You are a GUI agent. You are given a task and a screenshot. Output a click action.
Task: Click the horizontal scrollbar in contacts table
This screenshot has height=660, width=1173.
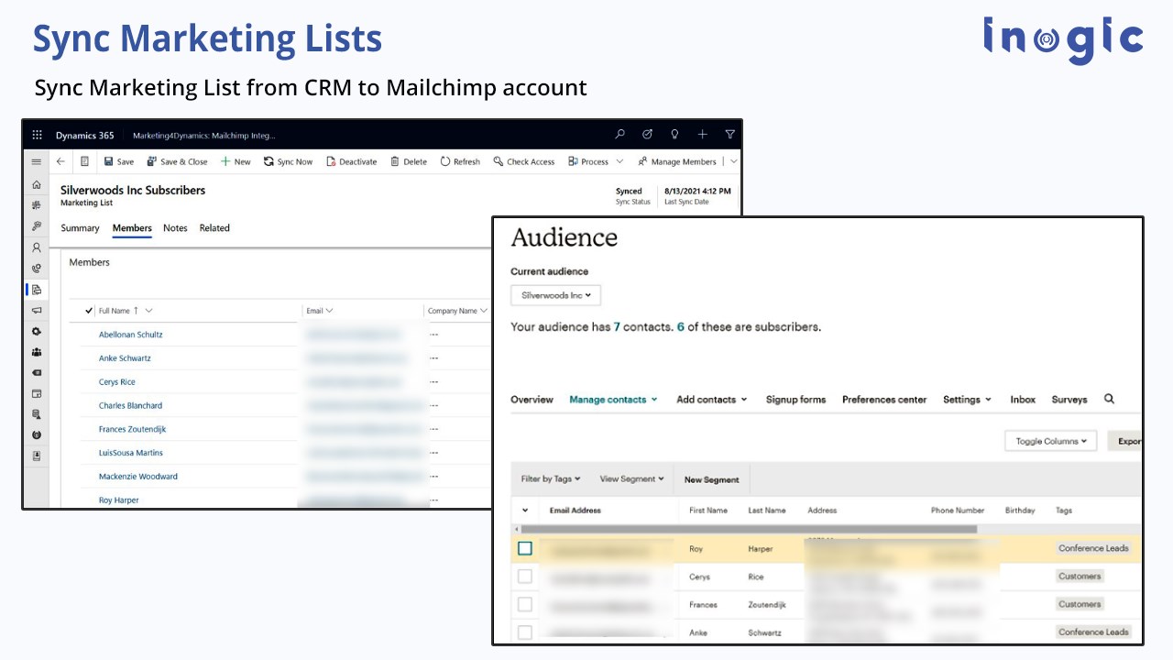click(748, 529)
